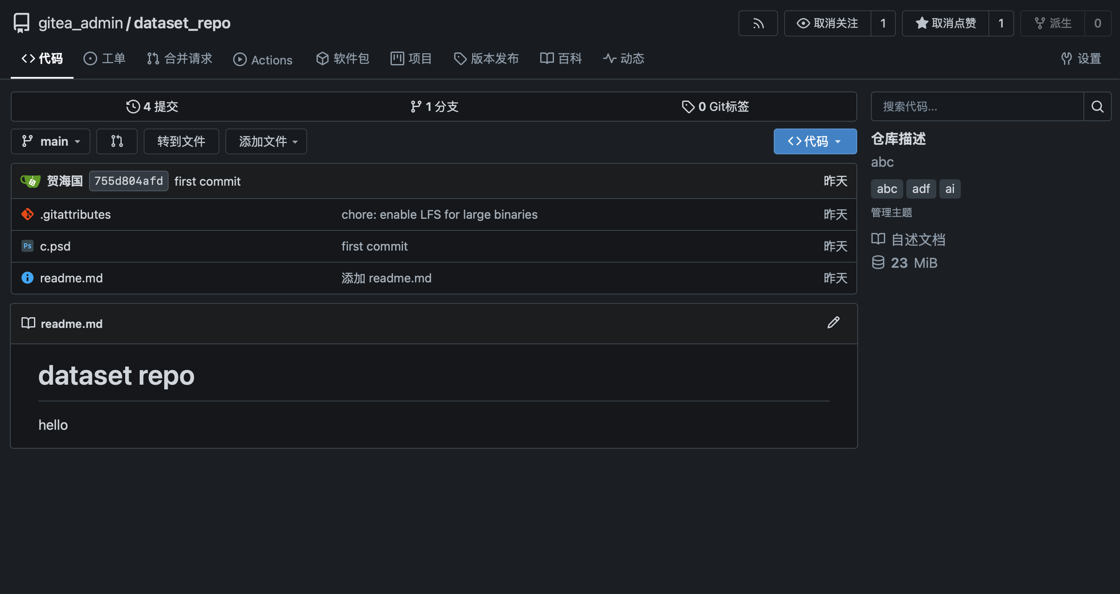Click the 管理主题 link
This screenshot has height=594, width=1120.
pos(891,212)
